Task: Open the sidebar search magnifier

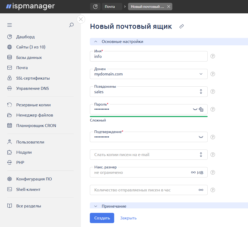Action: pos(71,25)
